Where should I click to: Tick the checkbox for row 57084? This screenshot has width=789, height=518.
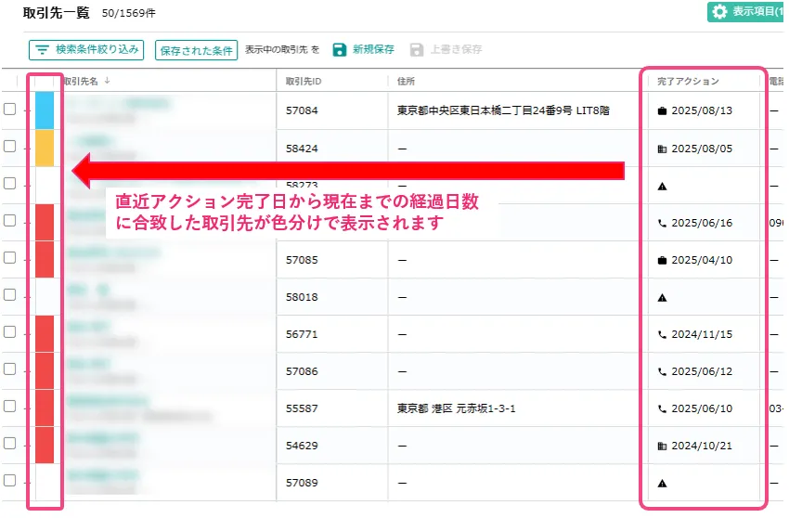tap(10, 110)
